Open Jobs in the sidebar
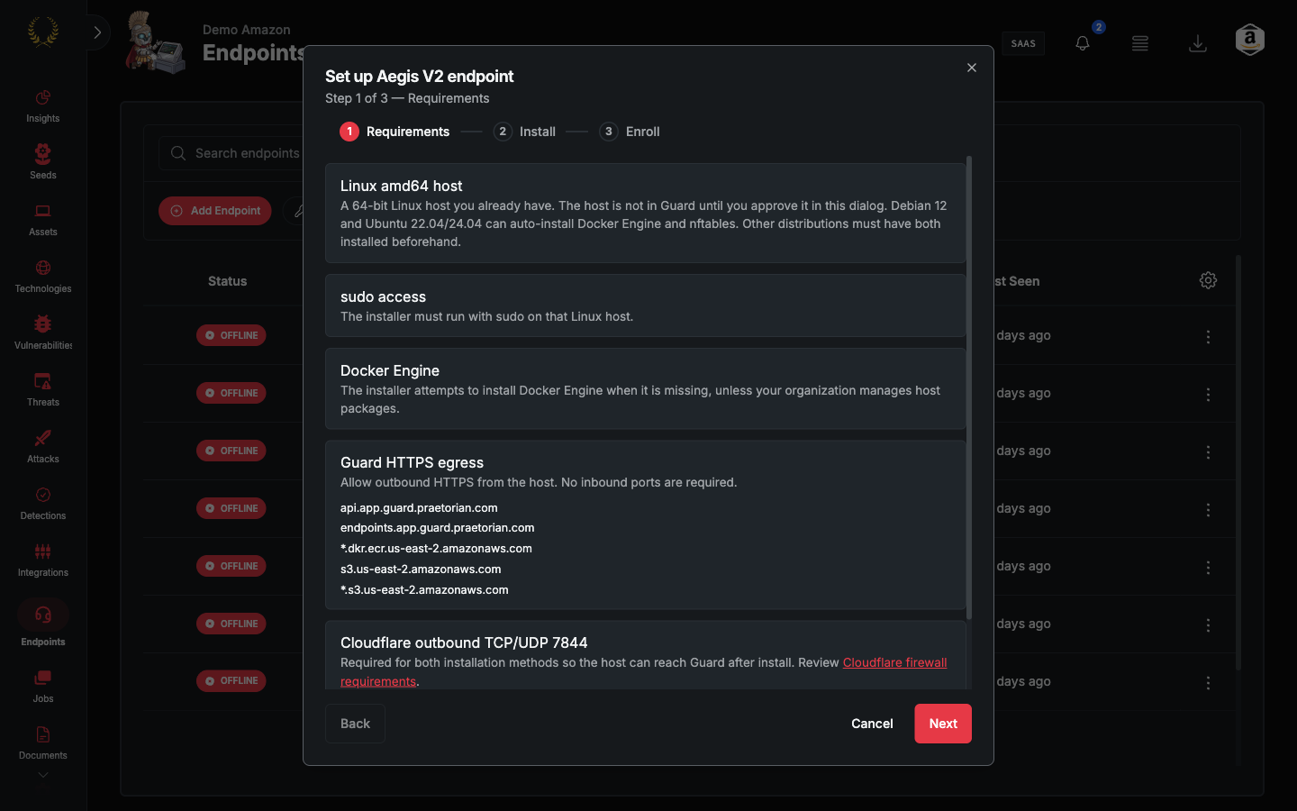The image size is (1297, 811). (42, 687)
